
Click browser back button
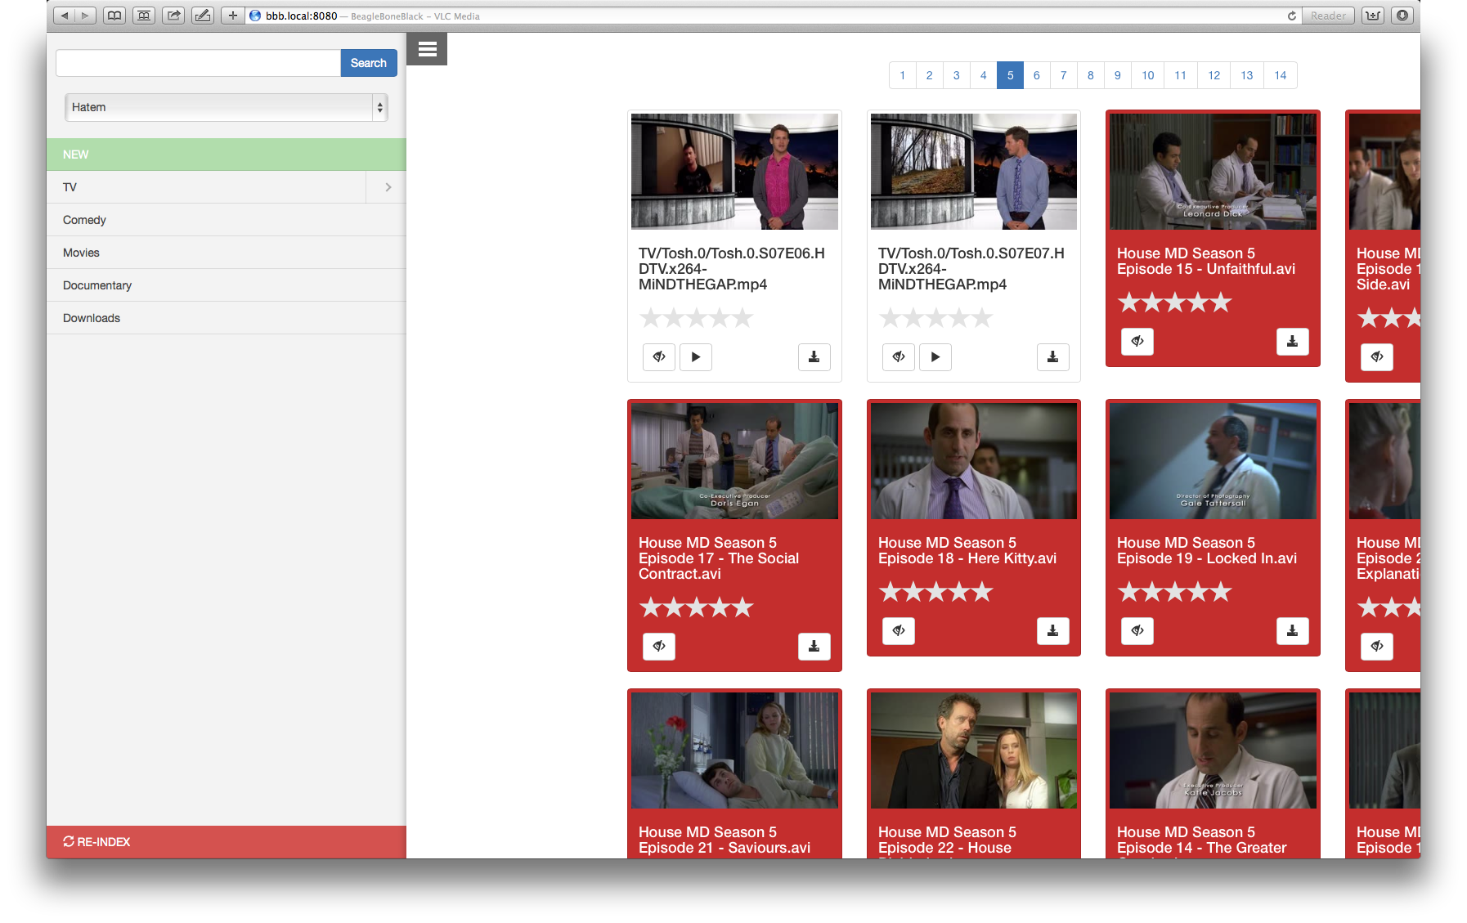pyautogui.click(x=65, y=16)
